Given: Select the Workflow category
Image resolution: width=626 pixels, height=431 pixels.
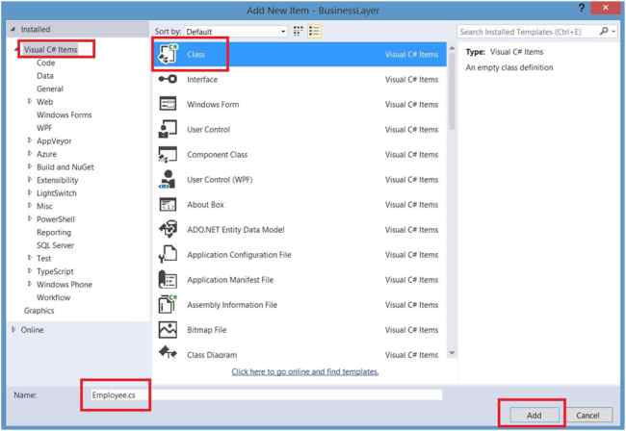Looking at the screenshot, I should 54,297.
